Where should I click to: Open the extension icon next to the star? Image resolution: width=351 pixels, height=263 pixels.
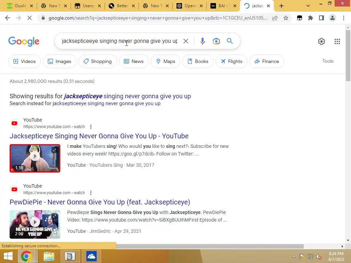[300, 18]
